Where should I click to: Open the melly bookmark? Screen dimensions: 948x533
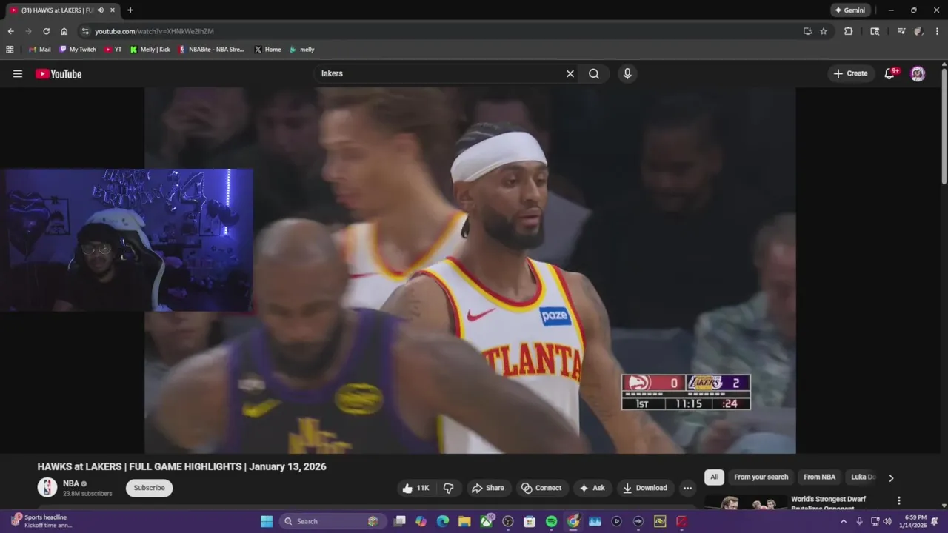pyautogui.click(x=301, y=50)
